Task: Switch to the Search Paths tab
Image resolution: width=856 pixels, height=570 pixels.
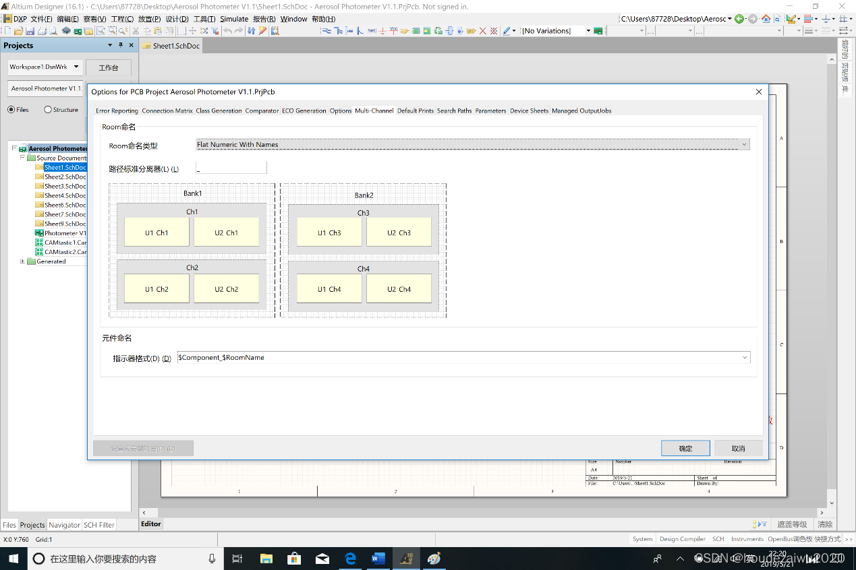Action: (x=454, y=110)
